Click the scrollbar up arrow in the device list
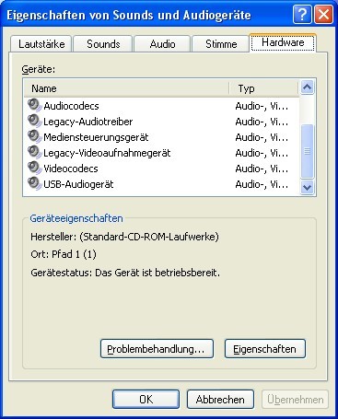 point(308,87)
